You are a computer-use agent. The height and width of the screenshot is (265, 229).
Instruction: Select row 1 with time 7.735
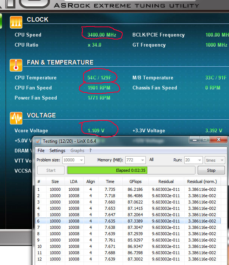pos(128,189)
